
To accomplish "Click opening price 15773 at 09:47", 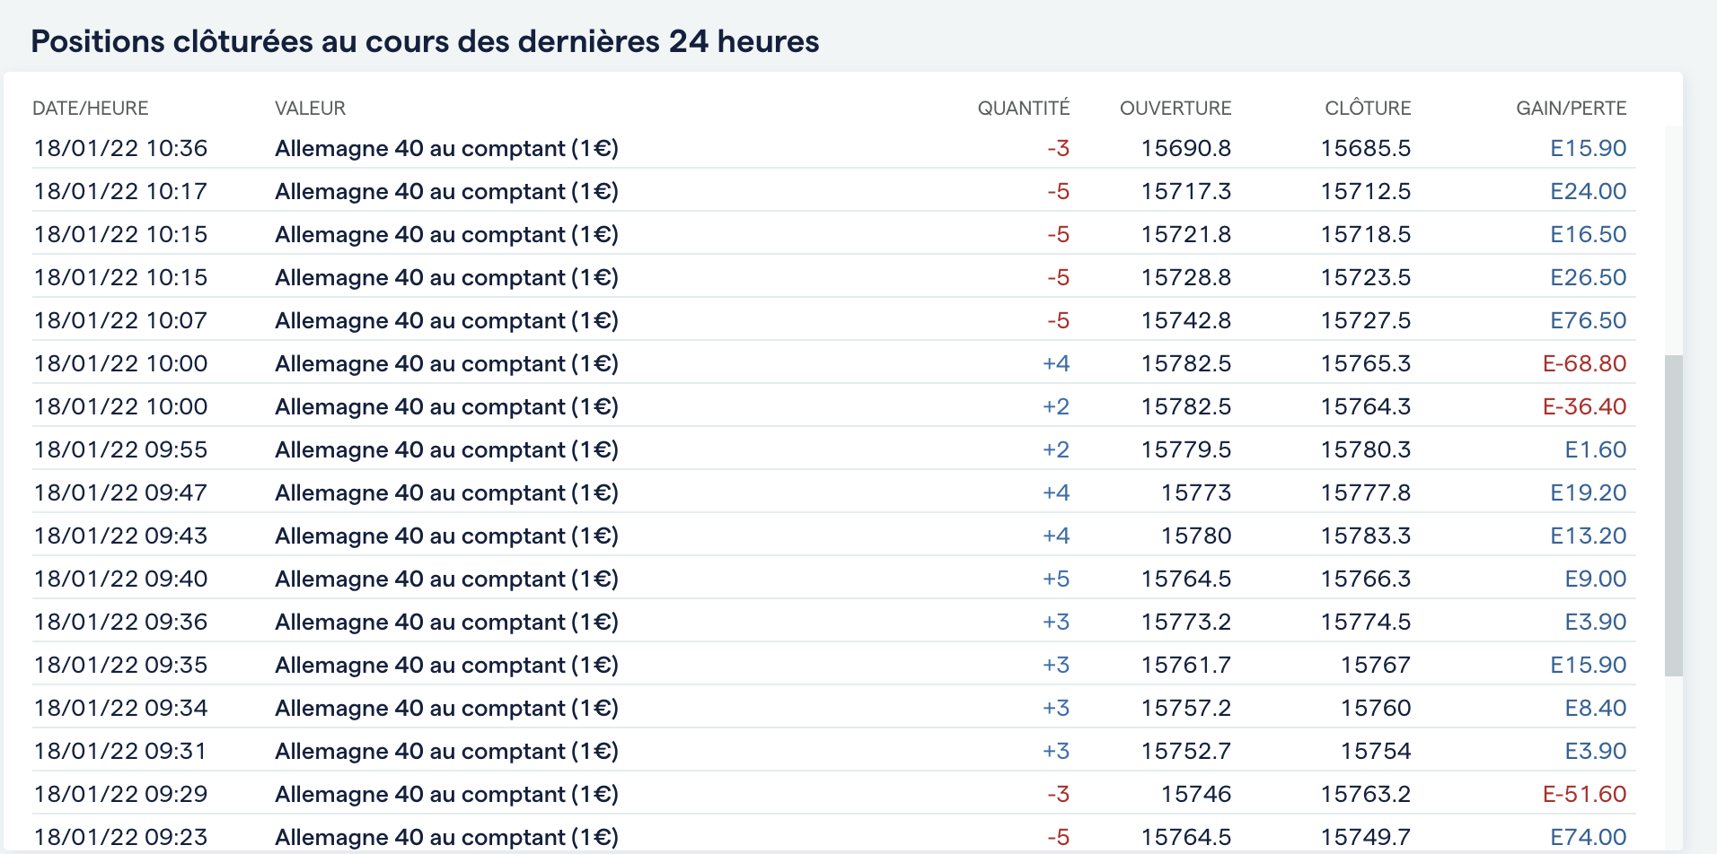I will [x=1195, y=492].
